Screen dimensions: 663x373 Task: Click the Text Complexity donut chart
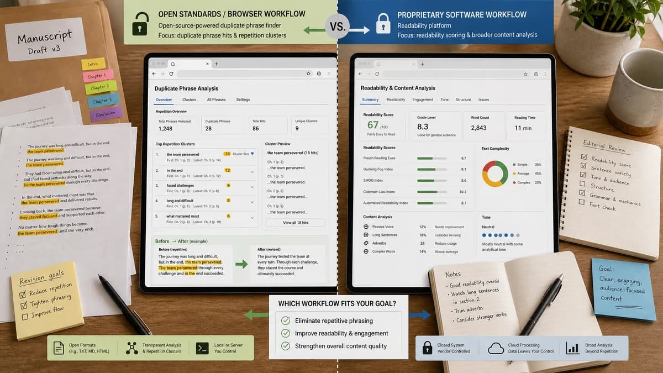tap(495, 174)
